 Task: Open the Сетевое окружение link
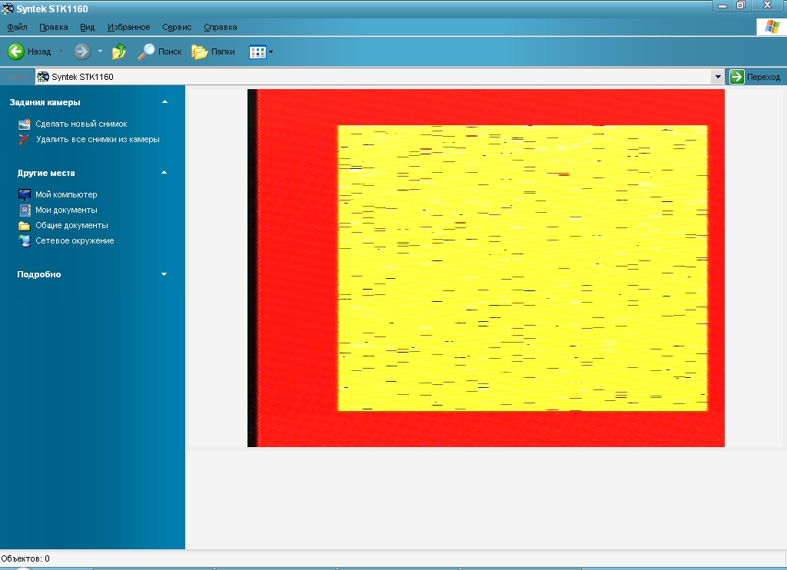coord(75,240)
